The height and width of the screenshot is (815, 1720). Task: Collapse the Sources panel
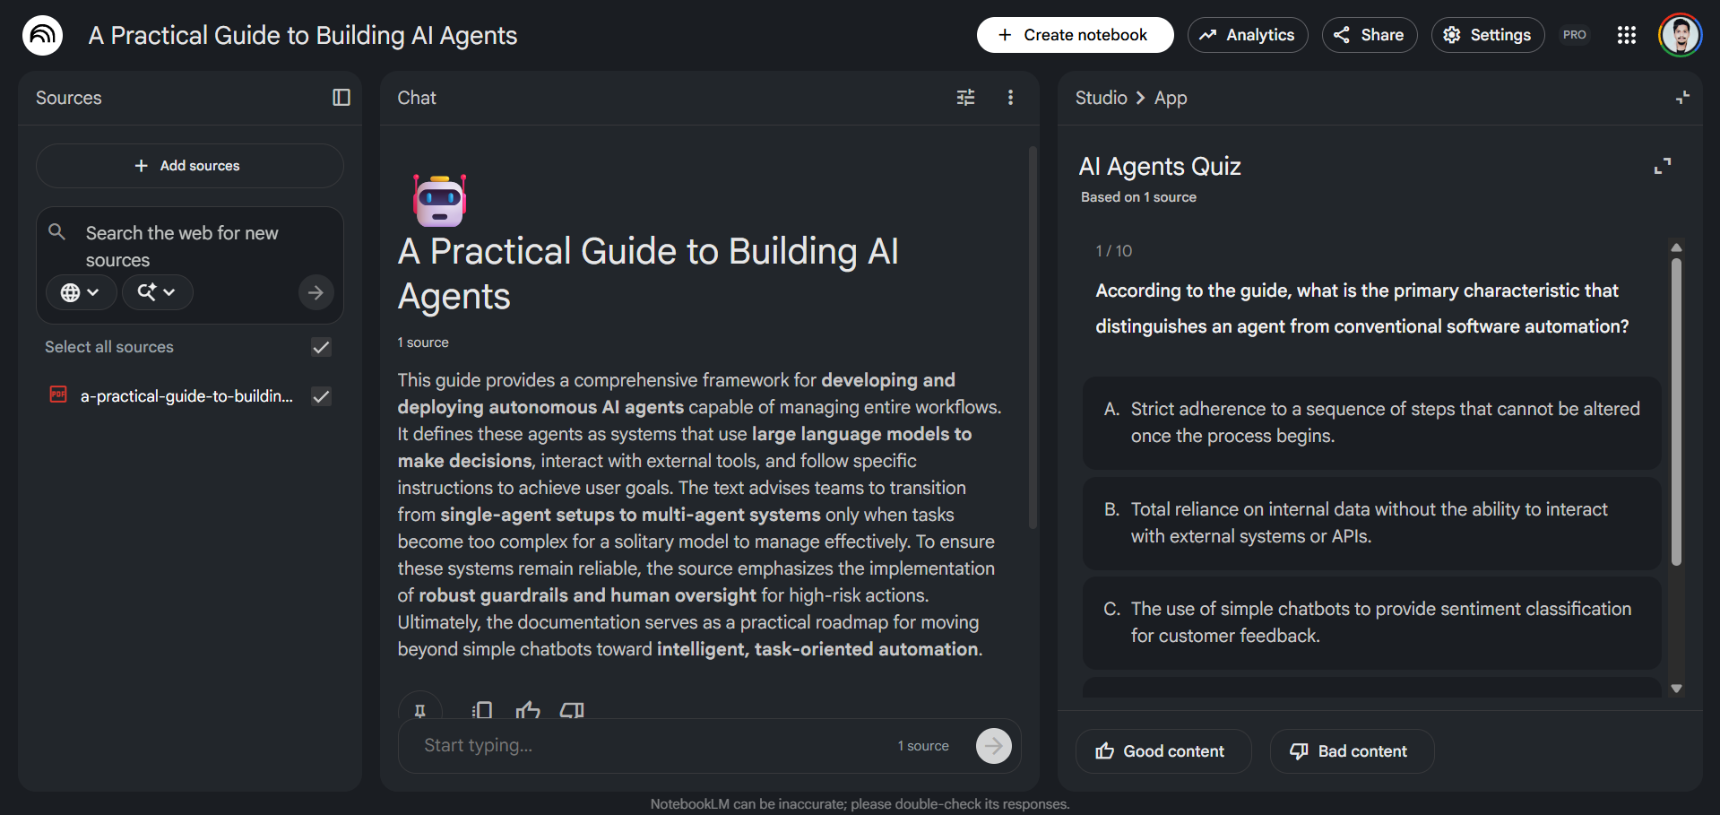pyautogui.click(x=341, y=97)
